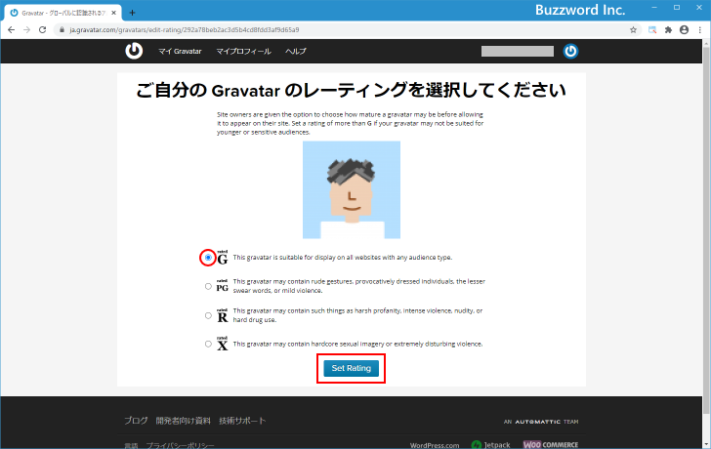This screenshot has height=449, width=711.
Task: Choose the R rating radio button
Action: pyautogui.click(x=208, y=315)
